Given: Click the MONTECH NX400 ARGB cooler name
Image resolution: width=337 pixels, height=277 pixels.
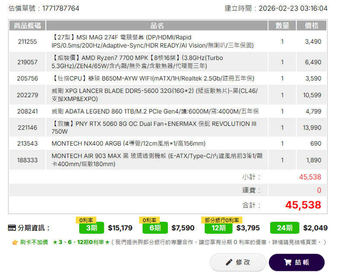Looking at the screenshot, I should tap(128, 143).
